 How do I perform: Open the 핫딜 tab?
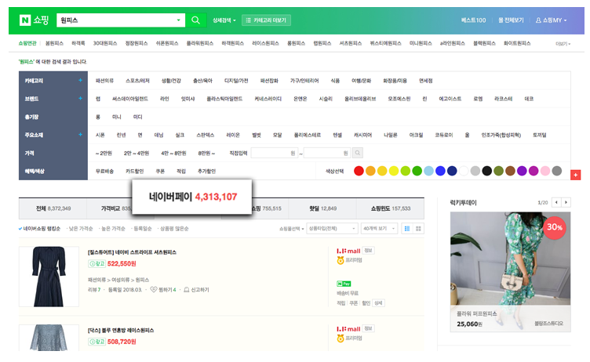[x=322, y=208]
